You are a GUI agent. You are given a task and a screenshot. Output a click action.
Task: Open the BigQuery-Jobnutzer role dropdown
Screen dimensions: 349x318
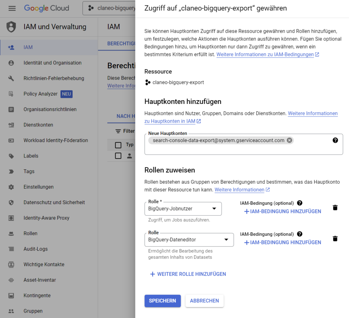pyautogui.click(x=183, y=209)
